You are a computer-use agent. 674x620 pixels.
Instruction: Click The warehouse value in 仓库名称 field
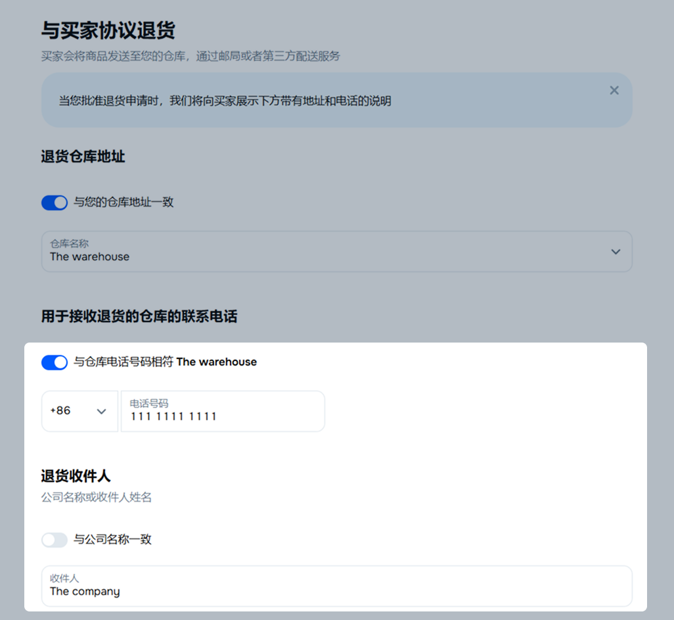89,257
